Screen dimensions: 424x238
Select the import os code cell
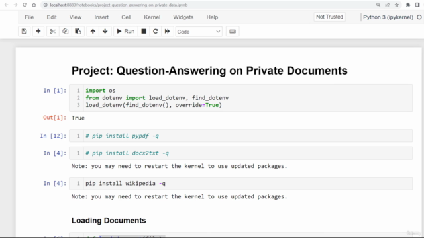[240, 98]
